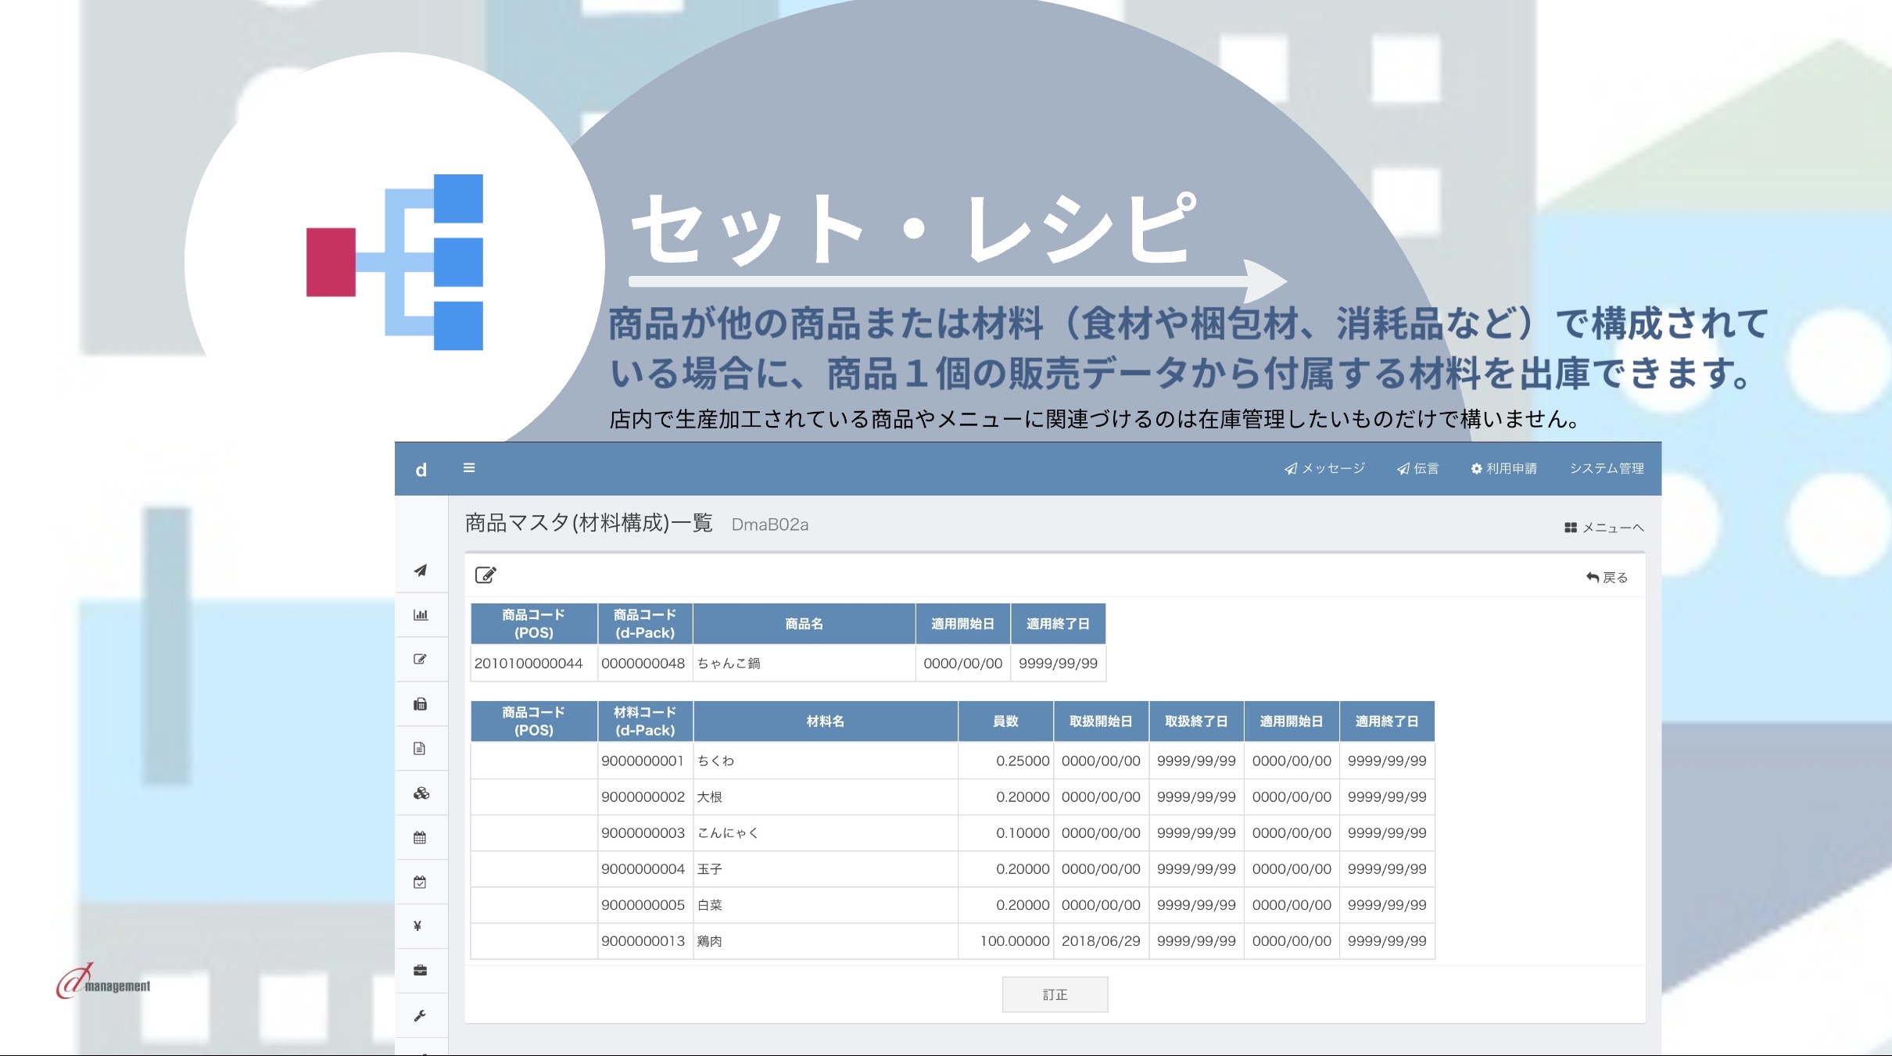The width and height of the screenshot is (1892, 1056).
Task: Click the メニューへ link
Action: 1604,528
